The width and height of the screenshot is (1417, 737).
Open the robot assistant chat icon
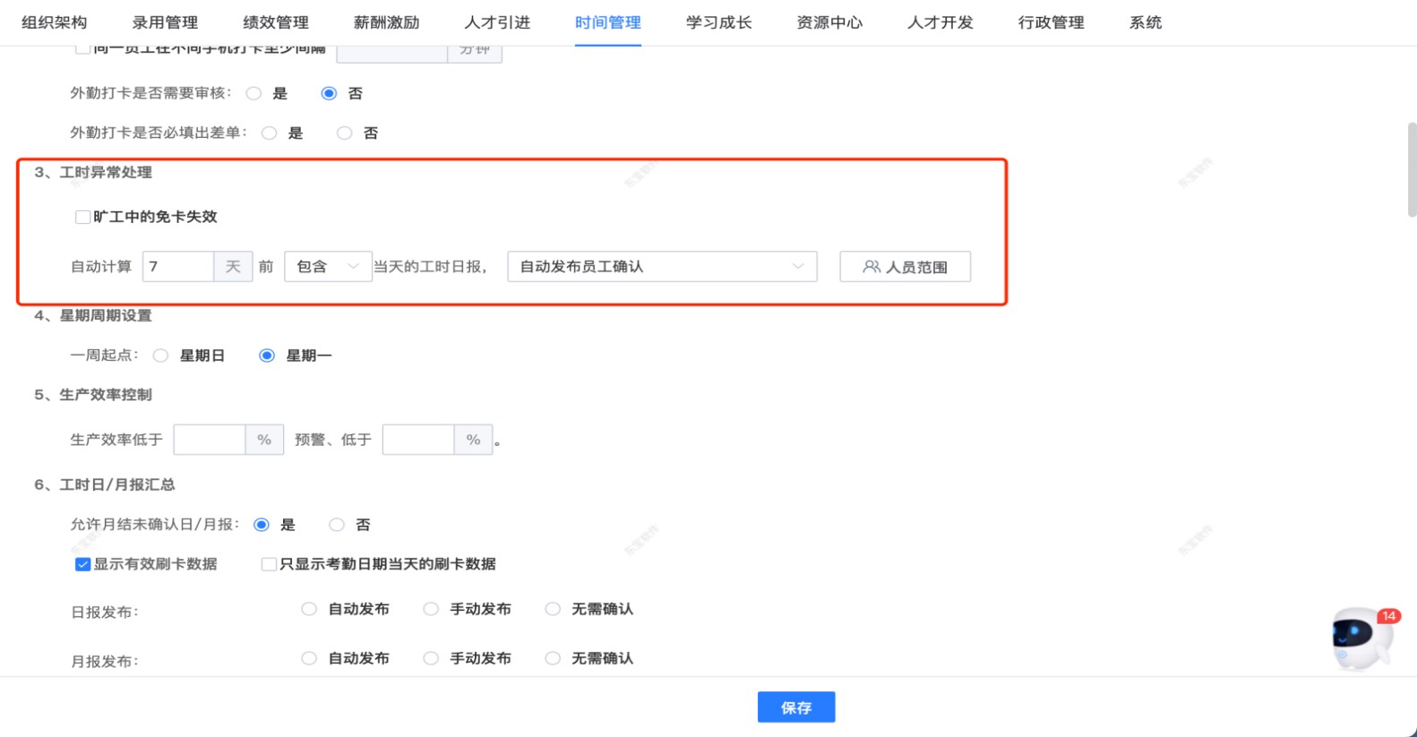(x=1361, y=638)
